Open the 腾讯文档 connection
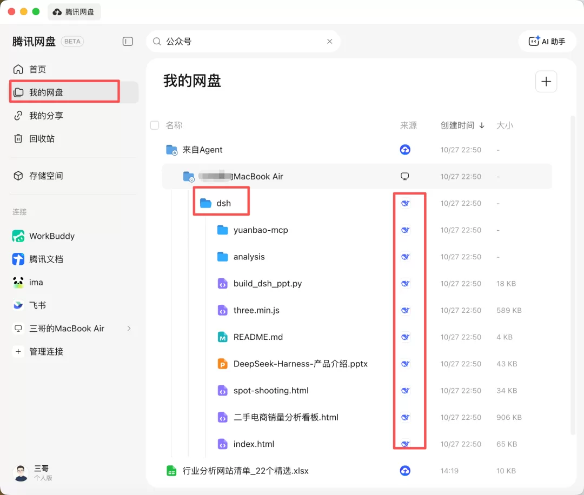Viewport: 584px width, 495px height. tap(46, 259)
